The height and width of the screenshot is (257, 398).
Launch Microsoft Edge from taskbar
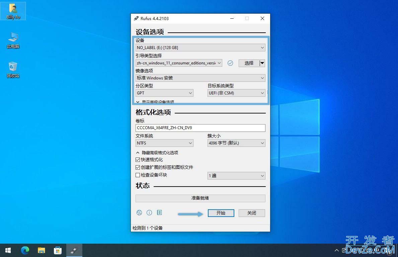(x=25, y=250)
